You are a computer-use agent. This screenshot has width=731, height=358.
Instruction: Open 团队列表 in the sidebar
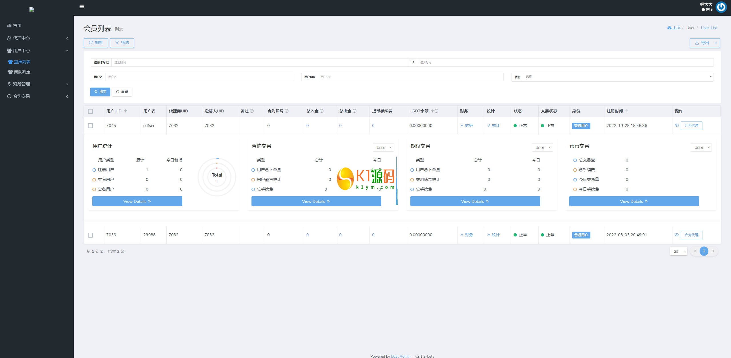point(22,72)
